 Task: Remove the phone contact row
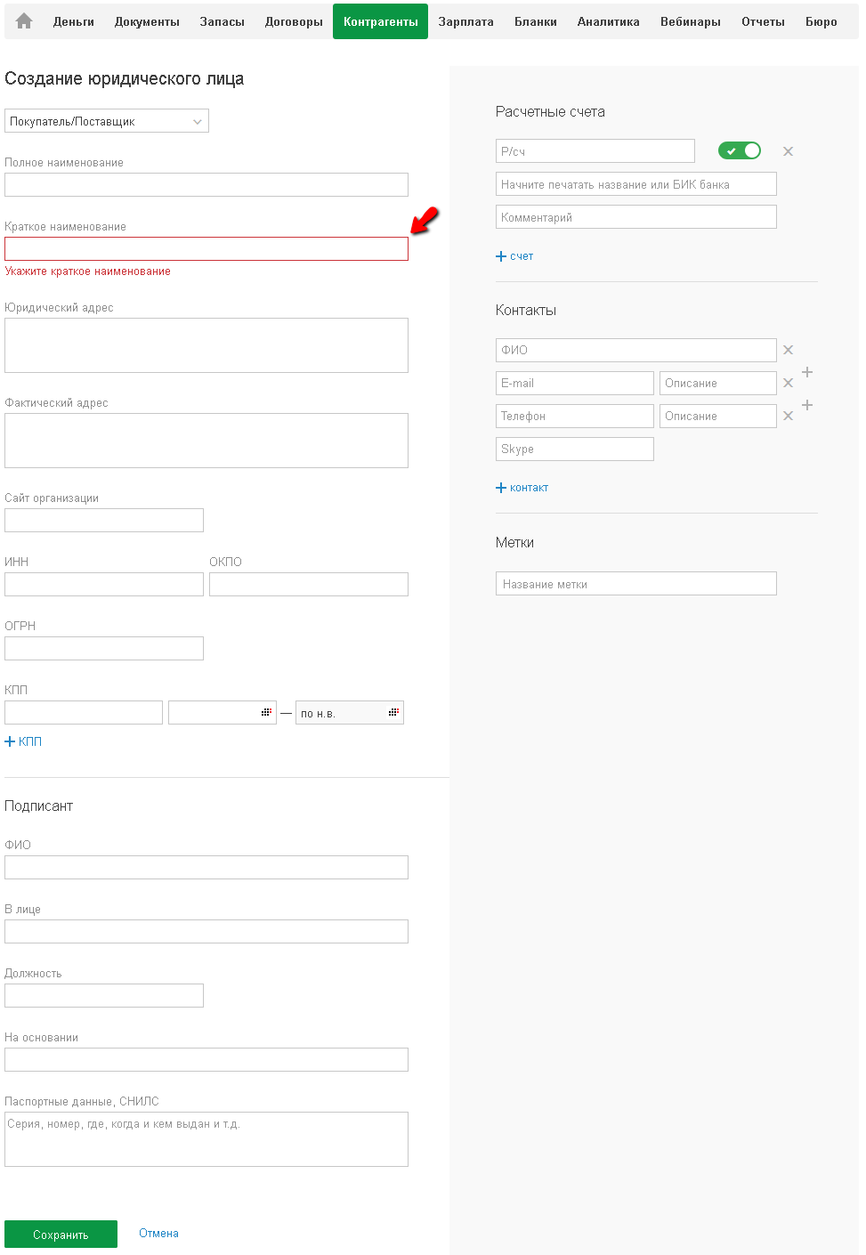click(788, 416)
